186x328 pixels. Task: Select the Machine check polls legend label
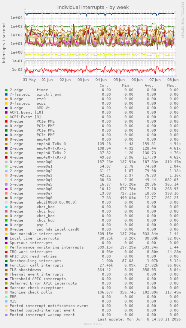pyautogui.click(x=32, y=292)
